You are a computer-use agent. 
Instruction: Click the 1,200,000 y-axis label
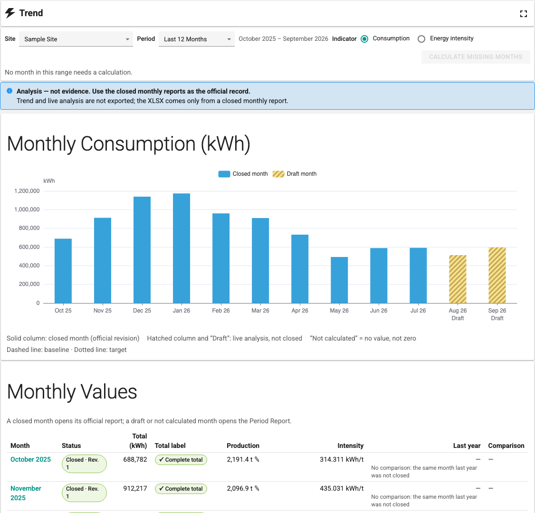pyautogui.click(x=27, y=191)
